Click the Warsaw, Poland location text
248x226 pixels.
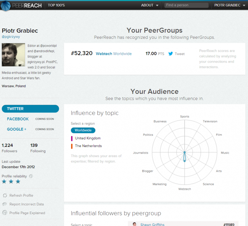(x=14, y=86)
